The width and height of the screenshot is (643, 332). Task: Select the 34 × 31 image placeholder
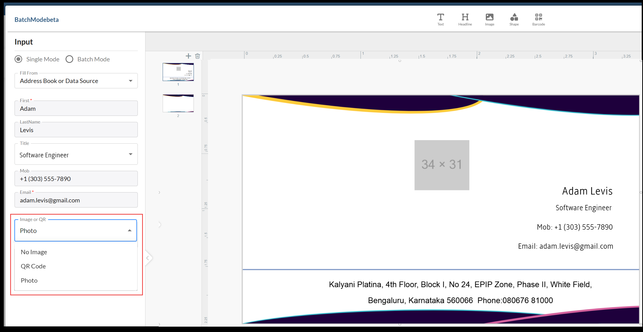pos(442,165)
